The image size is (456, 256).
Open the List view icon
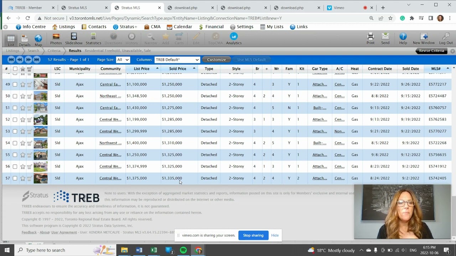11,39
